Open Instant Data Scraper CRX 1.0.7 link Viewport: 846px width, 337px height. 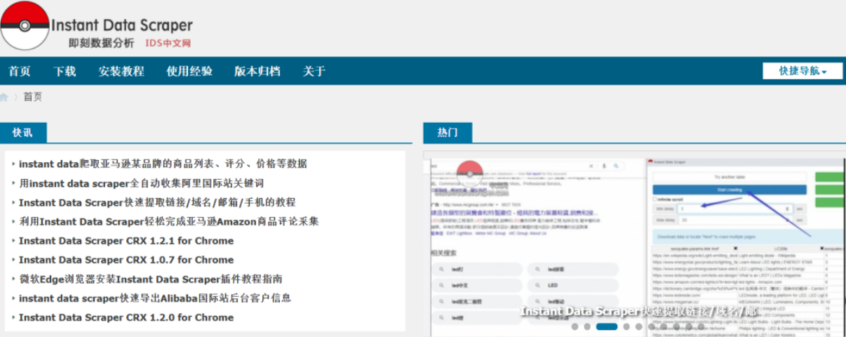coord(126,259)
